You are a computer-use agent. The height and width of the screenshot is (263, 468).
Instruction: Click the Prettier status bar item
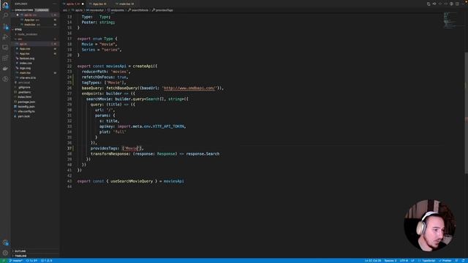tap(445, 261)
